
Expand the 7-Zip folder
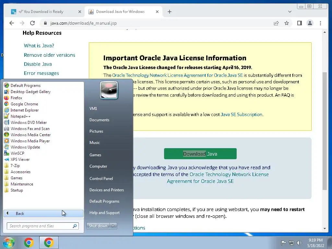15,166
